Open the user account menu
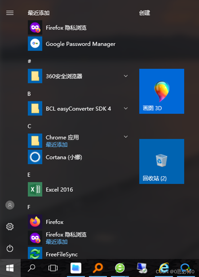 [x=10, y=205]
